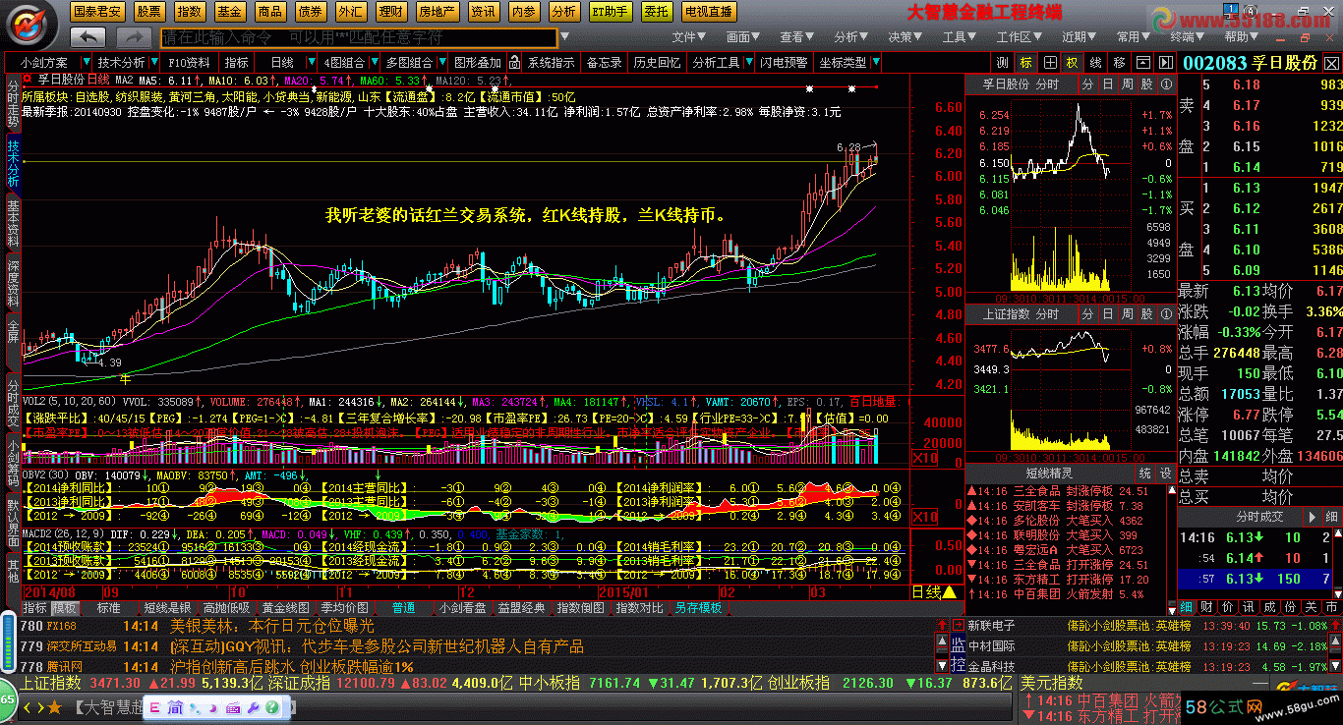Screen dimensions: 1343x725
Task: Click the wrench settings icon in IME bar
Action: (x=252, y=707)
